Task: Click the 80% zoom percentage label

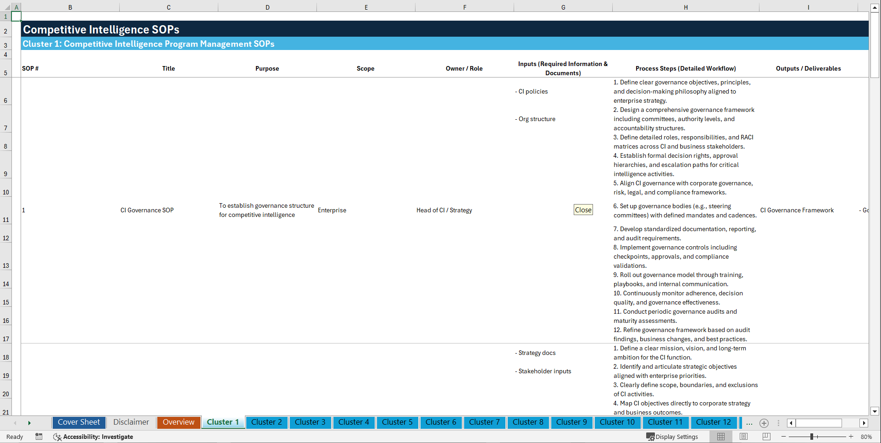Action: pyautogui.click(x=866, y=437)
